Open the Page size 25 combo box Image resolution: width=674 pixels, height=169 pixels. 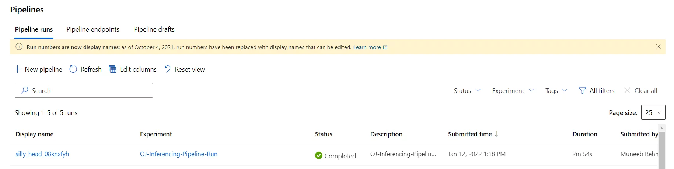point(653,112)
